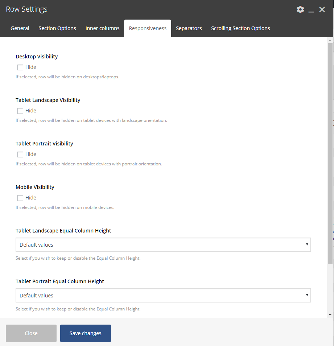Image resolution: width=334 pixels, height=346 pixels.
Task: Close Row Settings with the X icon
Action: point(322,10)
